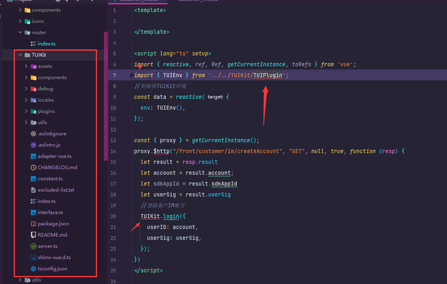Click the 'vue' string on line 6
The image size is (447, 284).
coord(345,65)
